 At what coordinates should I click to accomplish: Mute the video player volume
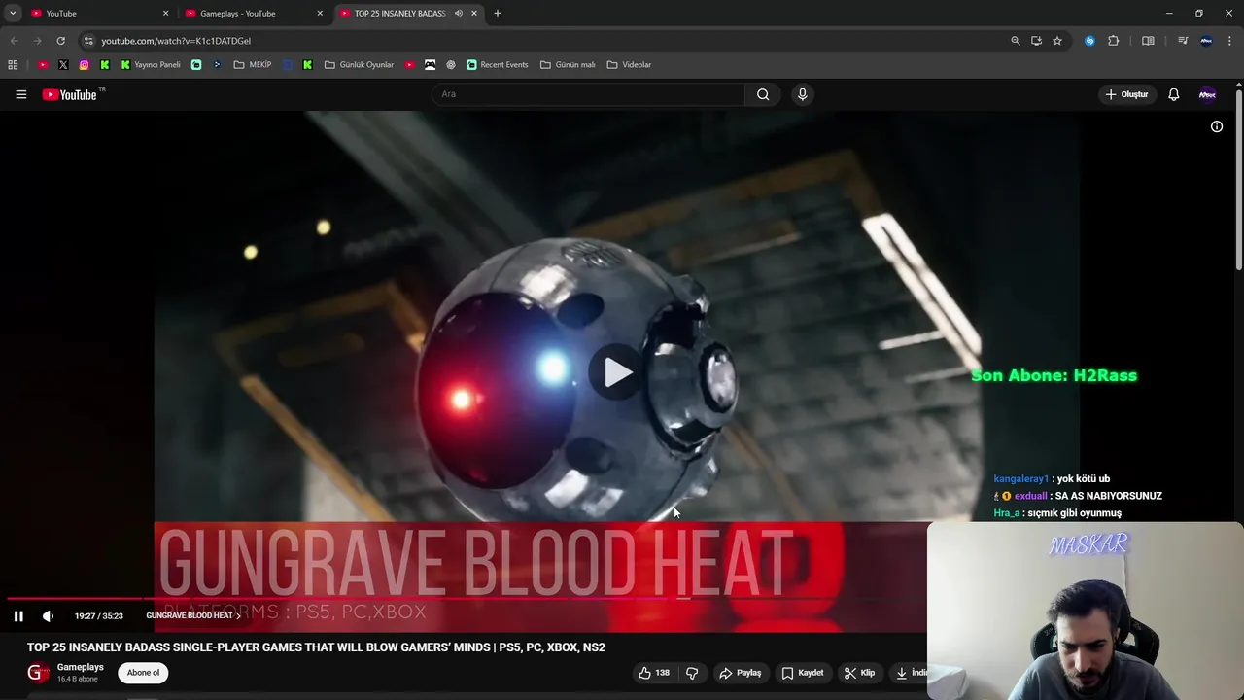pyautogui.click(x=48, y=615)
